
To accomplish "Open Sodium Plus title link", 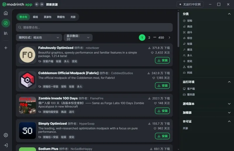I will pyautogui.click(x=48, y=149).
